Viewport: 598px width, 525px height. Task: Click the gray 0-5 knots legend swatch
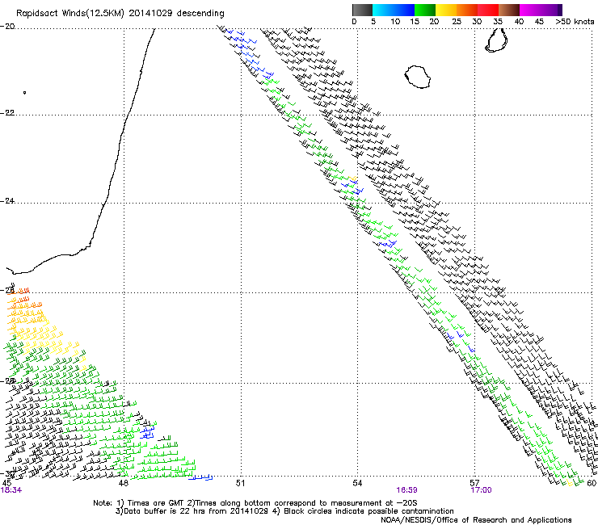point(362,10)
